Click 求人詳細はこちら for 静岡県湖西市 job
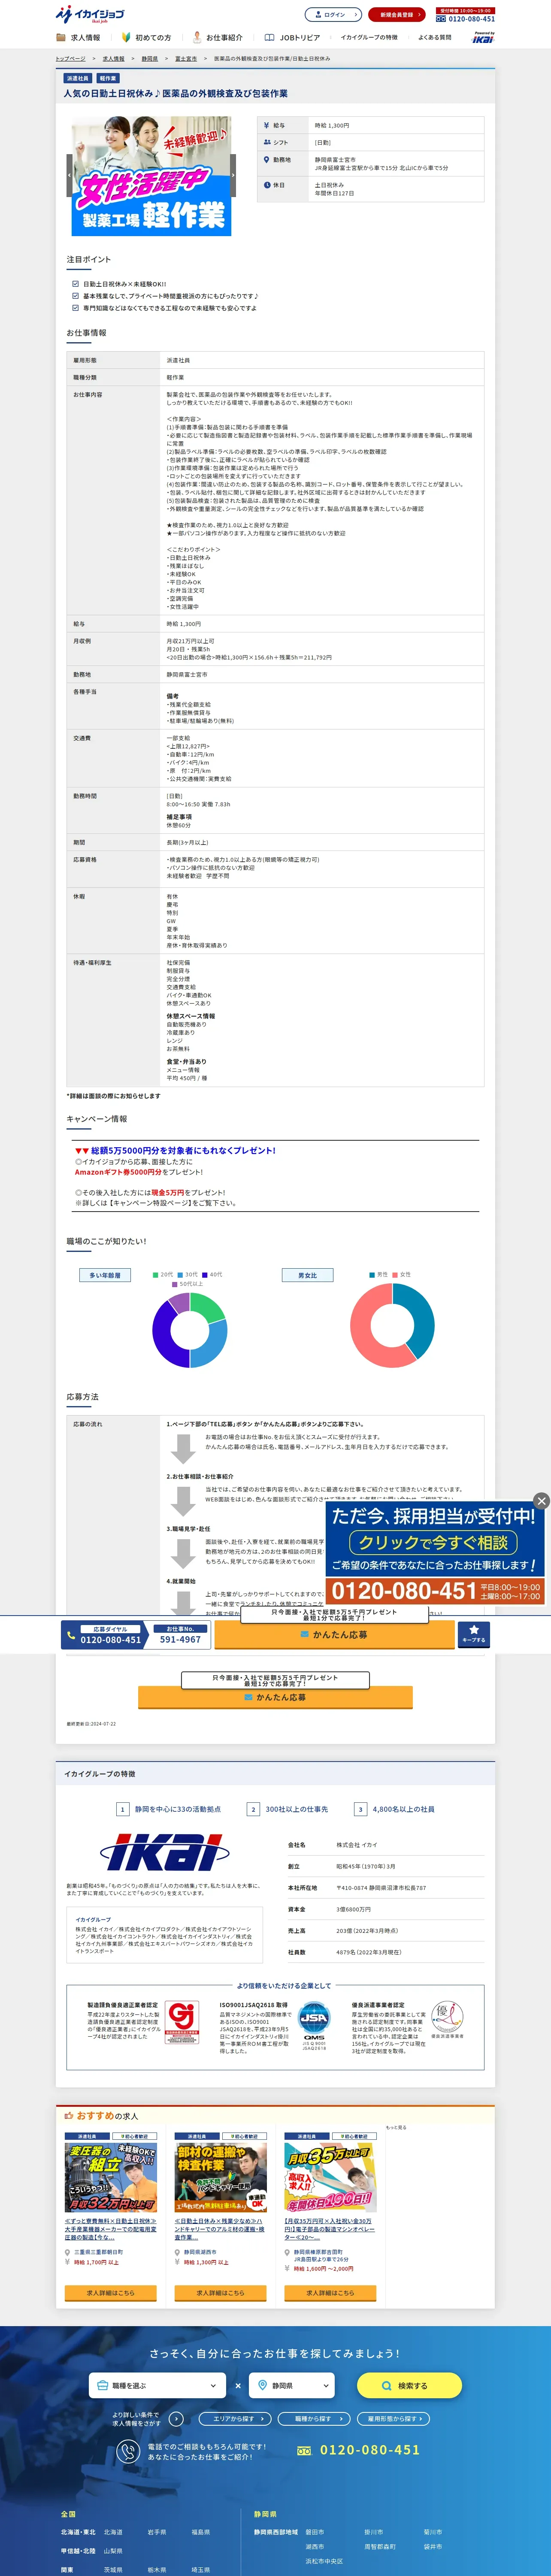This screenshot has height=2576, width=551. point(220,2293)
